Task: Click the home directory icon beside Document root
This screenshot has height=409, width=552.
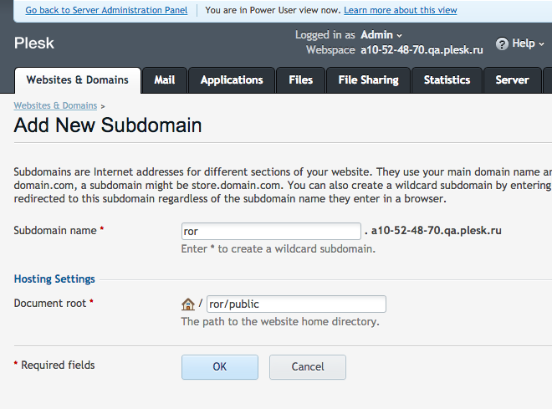Action: 188,304
